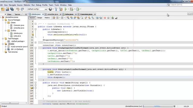The image size is (193, 108).
Task: Click the Last Edit icon in editor toolbar
Action: (x=54, y=18)
